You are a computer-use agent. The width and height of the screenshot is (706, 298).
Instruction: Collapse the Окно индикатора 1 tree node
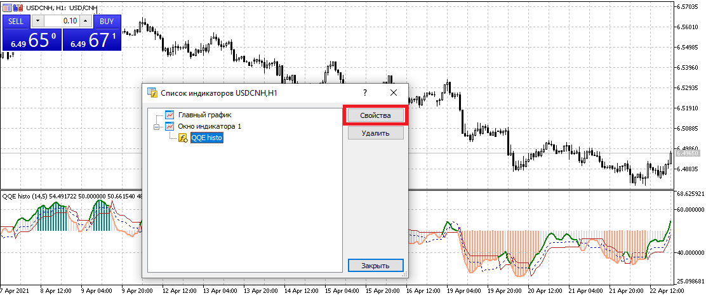click(x=156, y=127)
